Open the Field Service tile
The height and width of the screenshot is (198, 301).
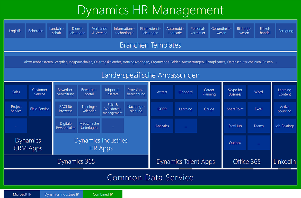pos(40,109)
